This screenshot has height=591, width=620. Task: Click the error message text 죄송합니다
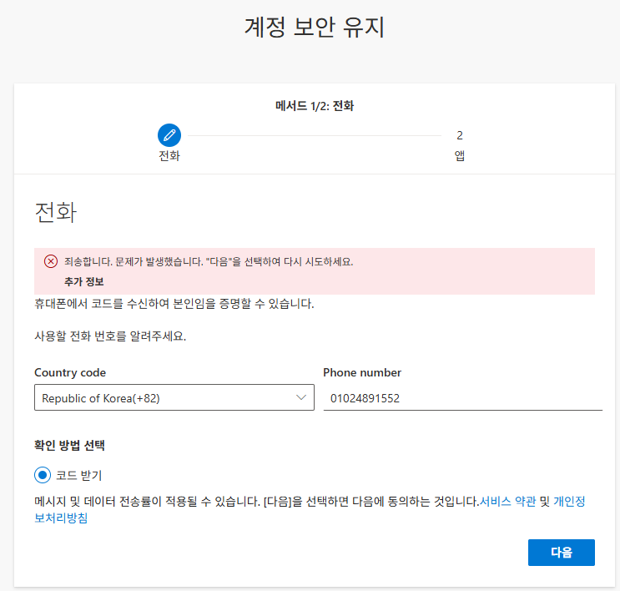209,261
